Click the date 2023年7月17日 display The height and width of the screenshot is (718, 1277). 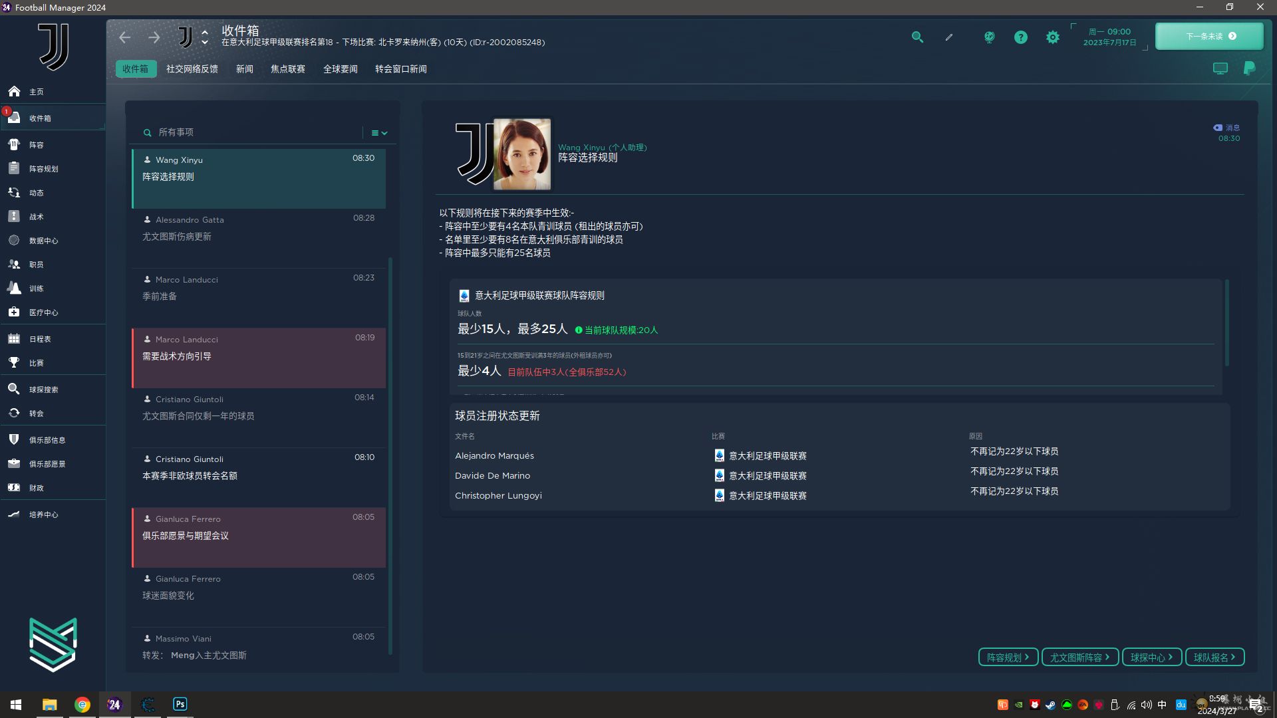tap(1109, 43)
